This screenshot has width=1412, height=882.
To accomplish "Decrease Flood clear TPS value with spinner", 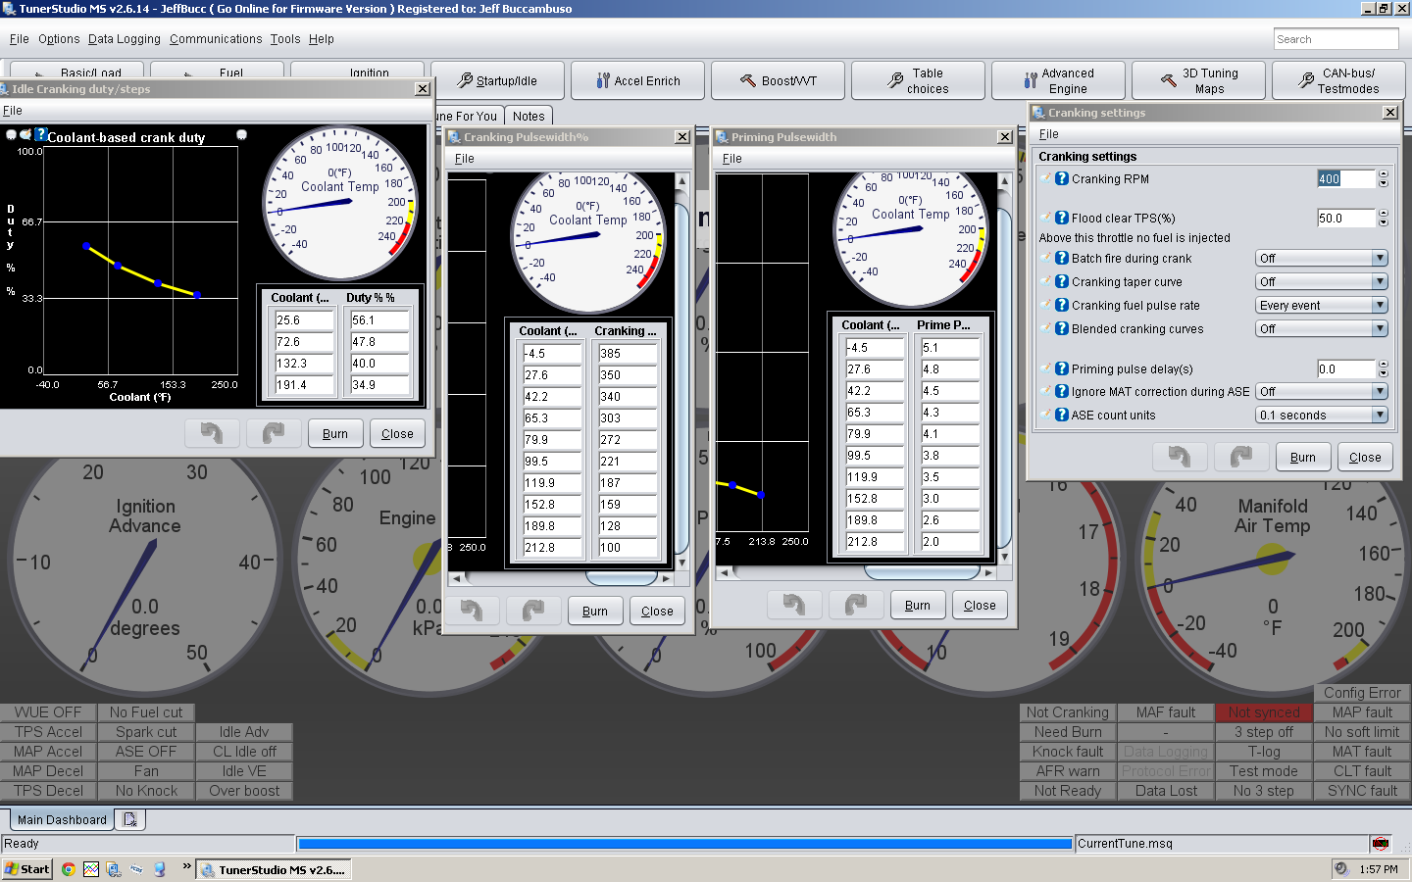I will tap(1384, 222).
